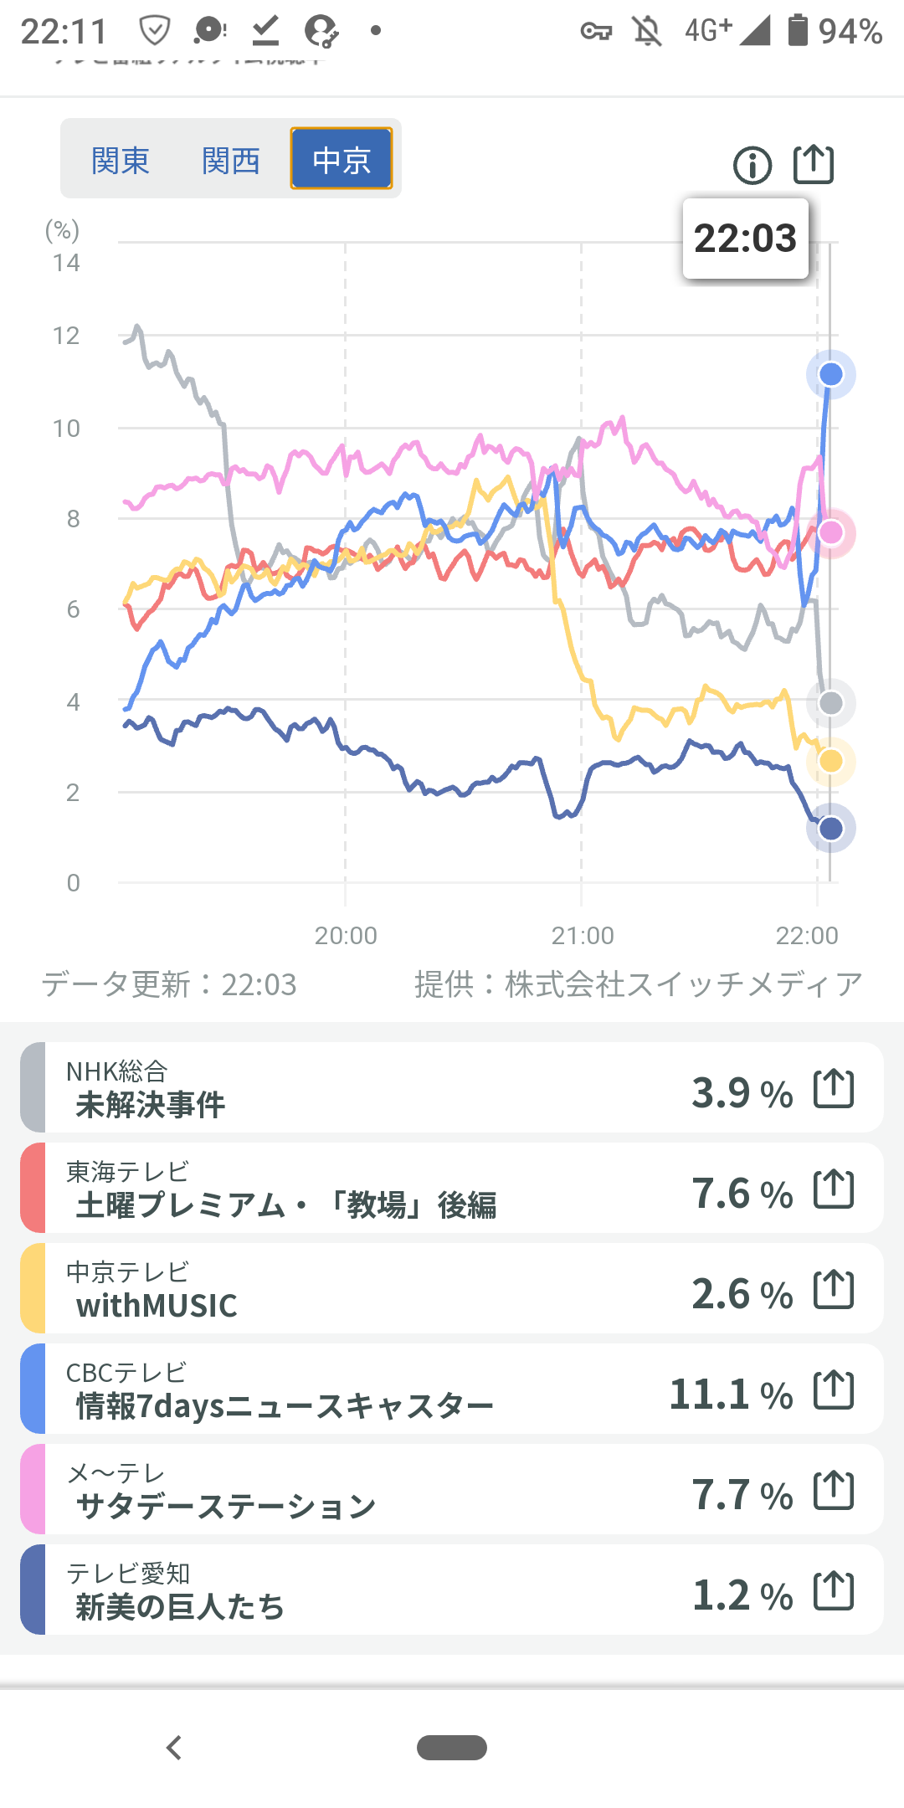Share the 中京テレビ withMUSIC rating

(x=834, y=1290)
